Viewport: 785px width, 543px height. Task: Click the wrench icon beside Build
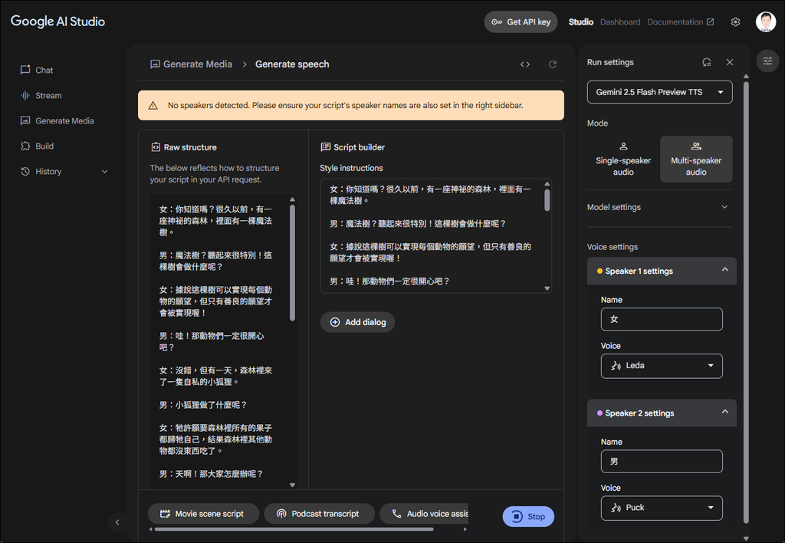[25, 146]
